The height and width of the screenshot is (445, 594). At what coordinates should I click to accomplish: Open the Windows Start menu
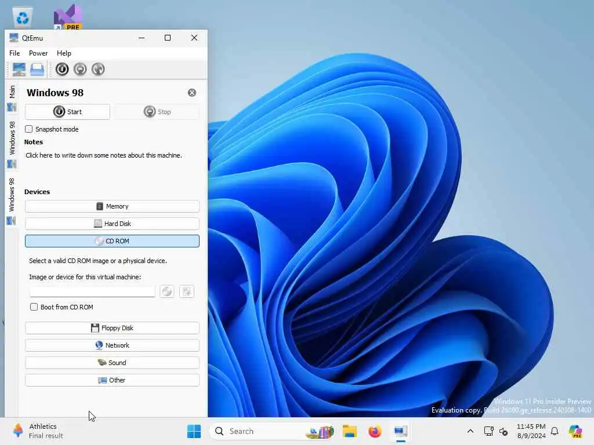tap(194, 431)
